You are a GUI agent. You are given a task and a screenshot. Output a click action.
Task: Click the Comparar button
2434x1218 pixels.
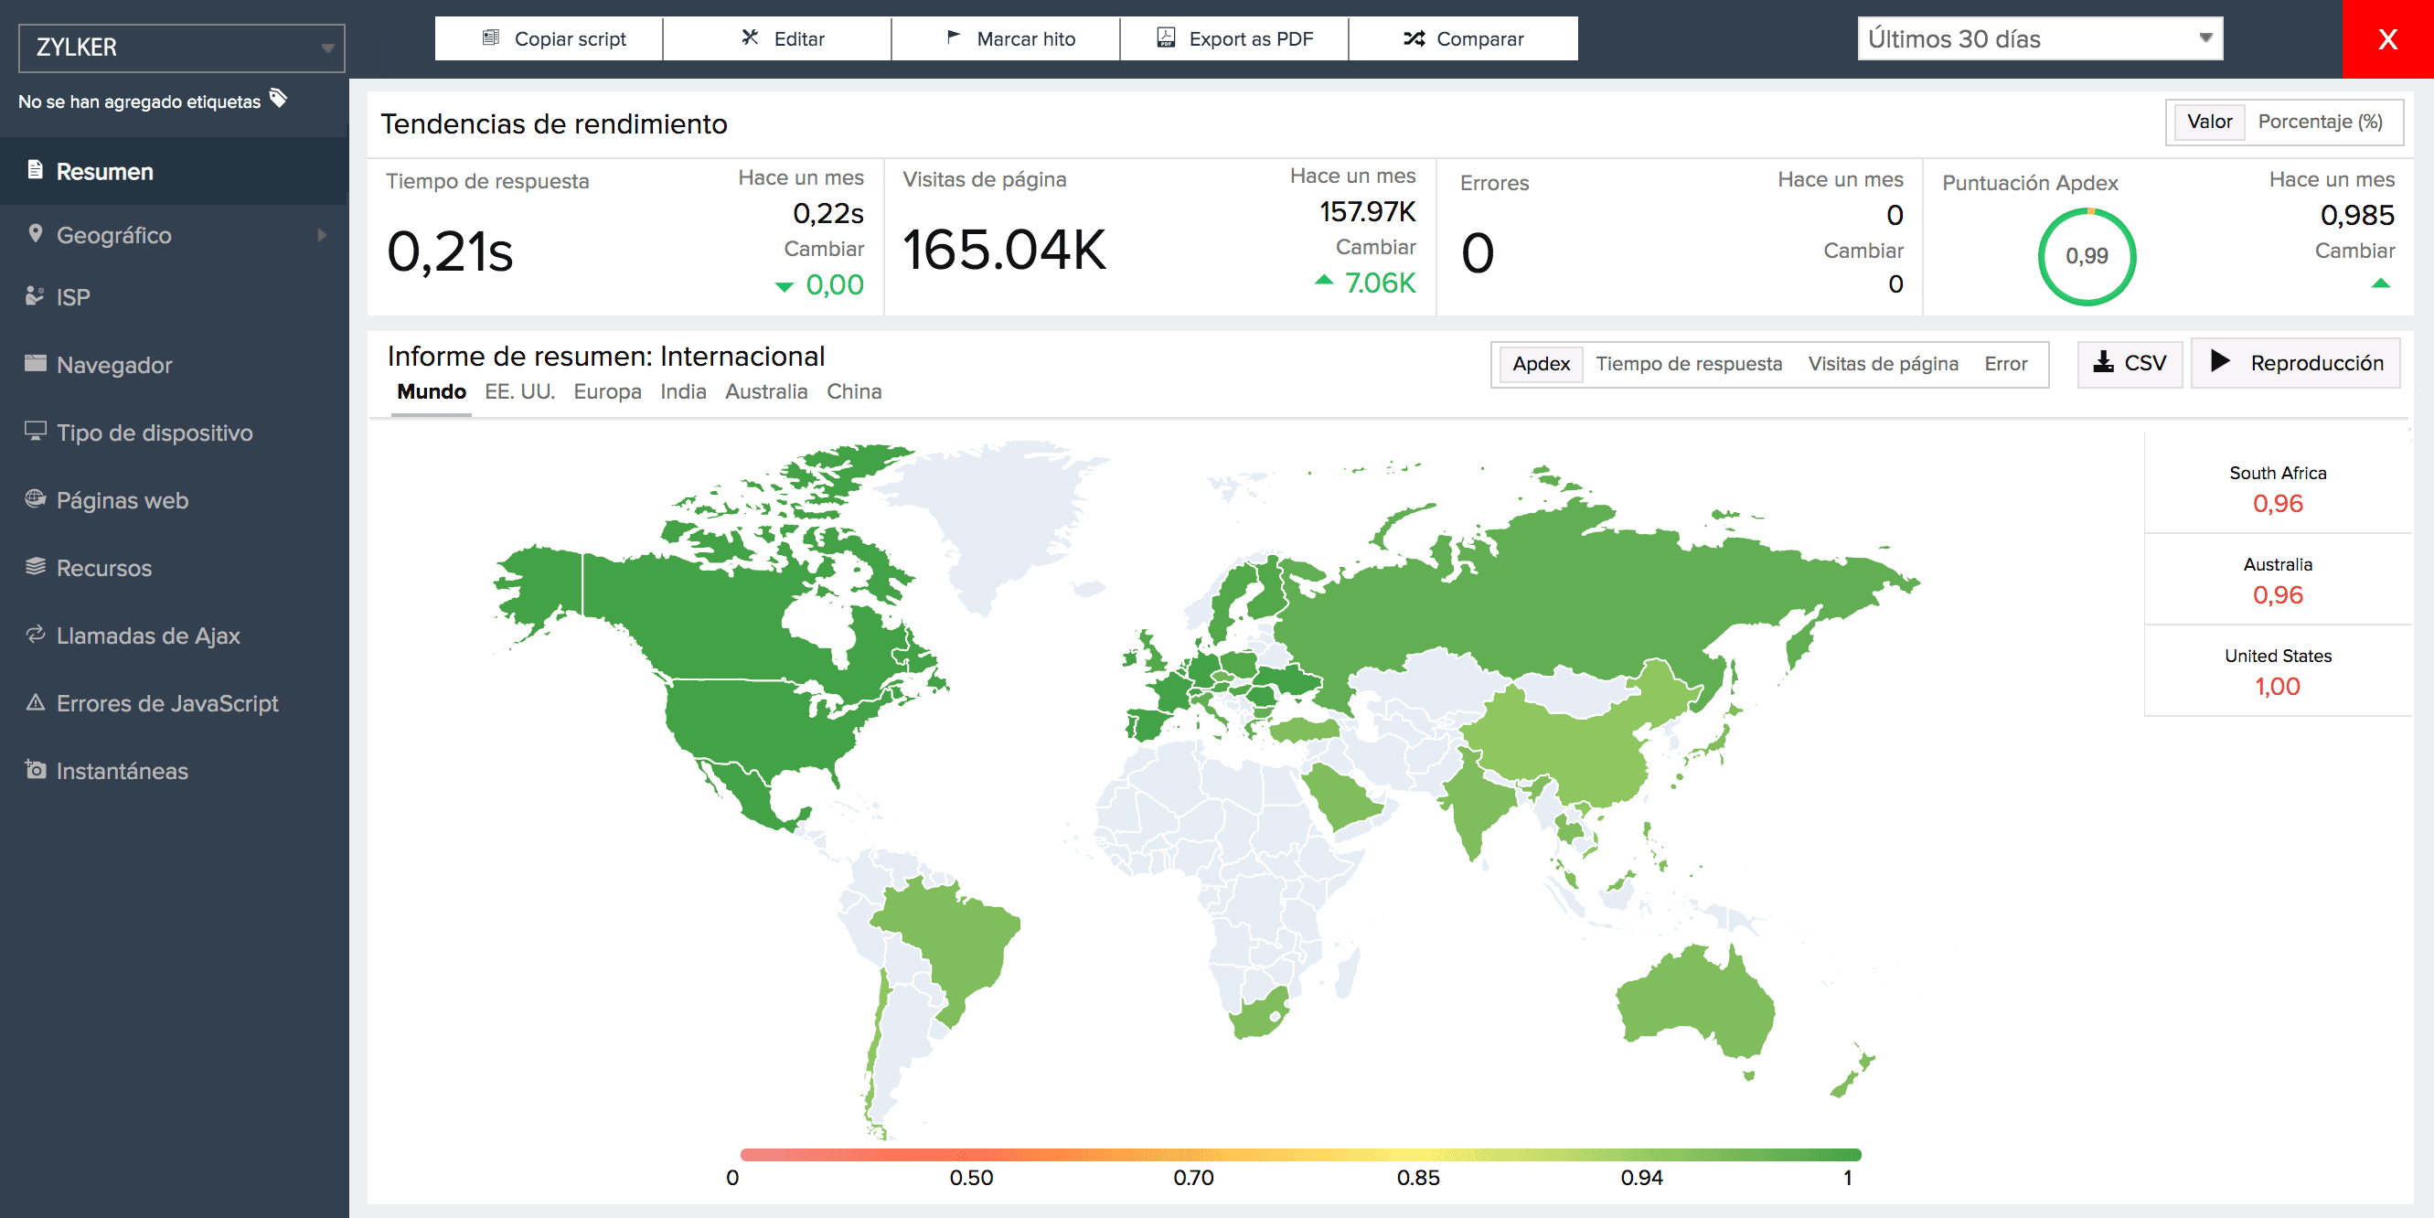tap(1464, 38)
